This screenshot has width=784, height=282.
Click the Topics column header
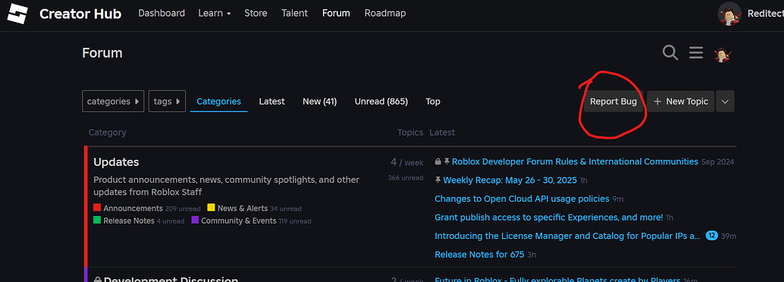click(410, 133)
